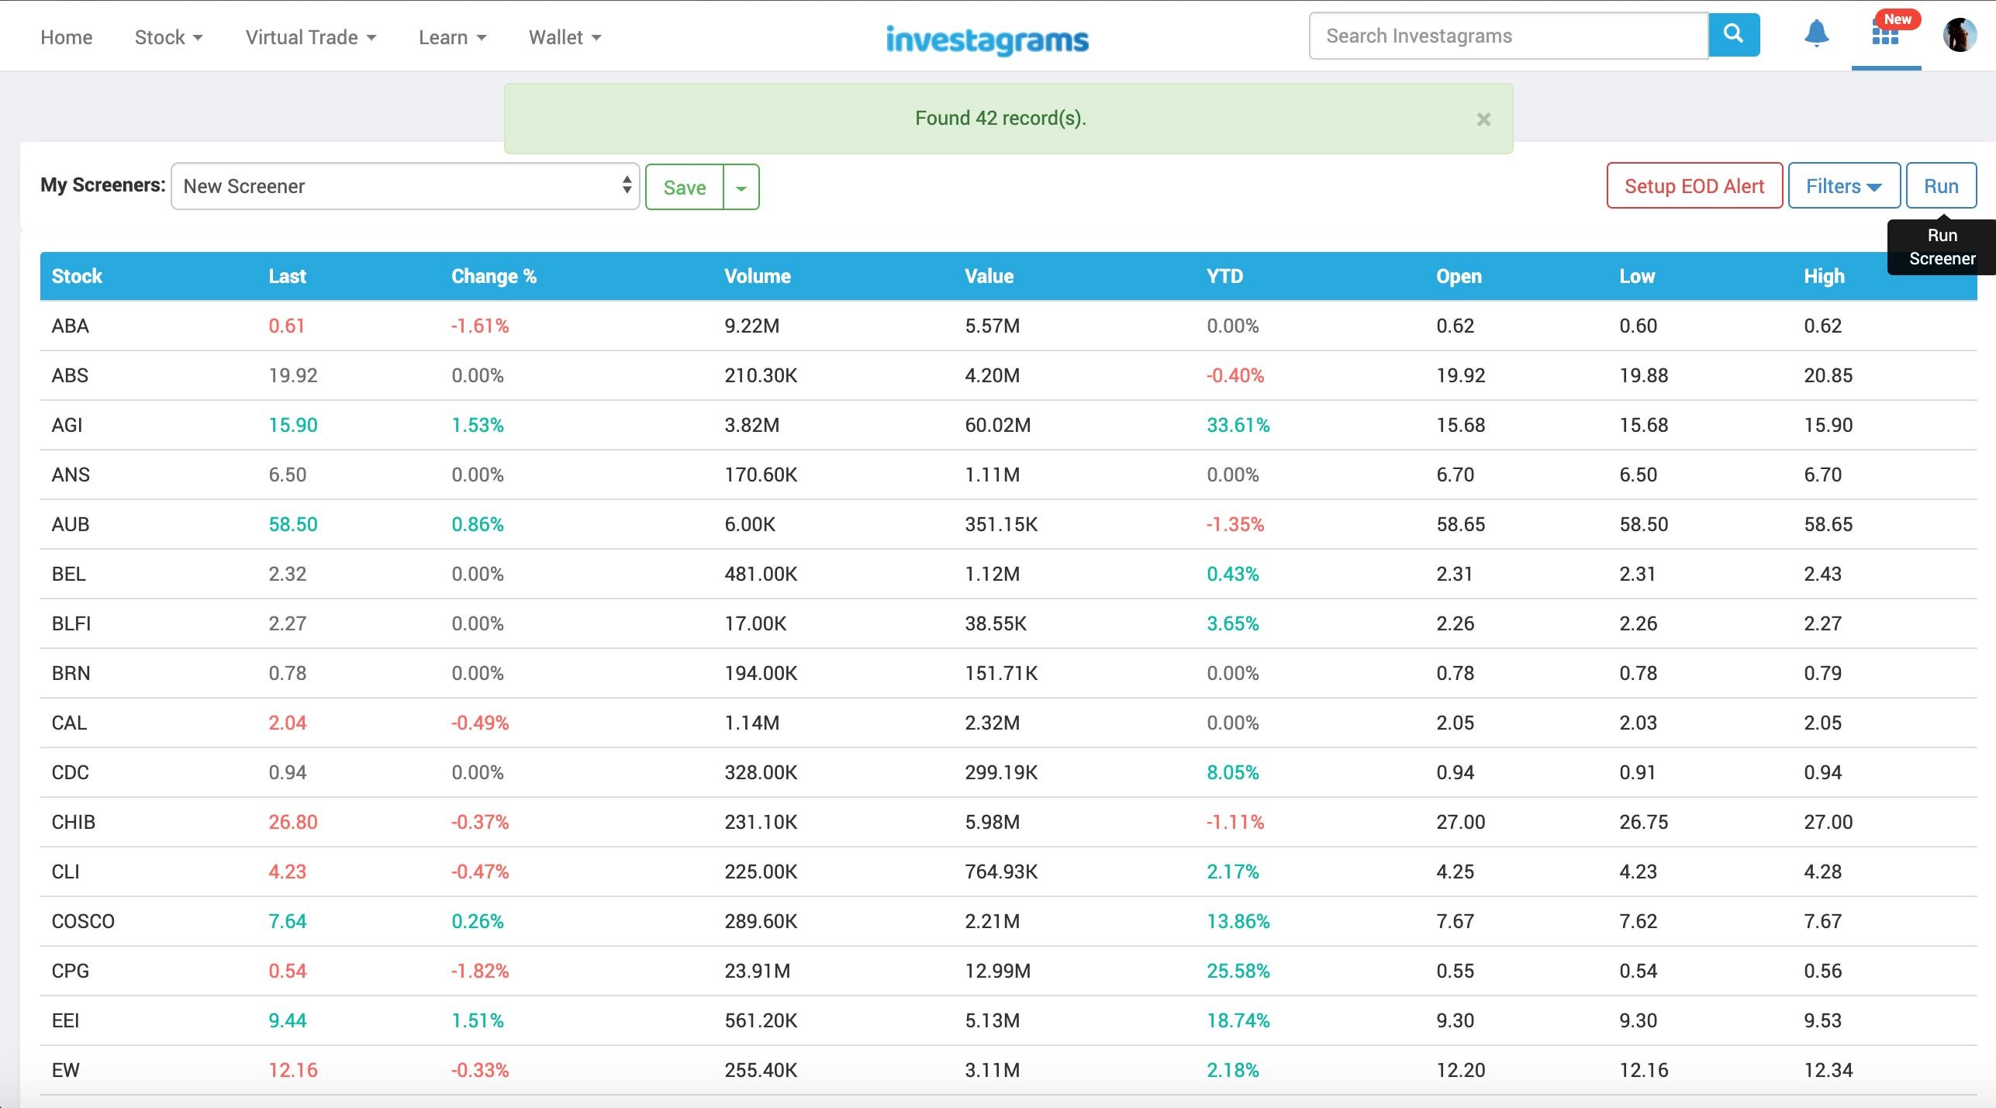Open the EEI stock symbol
Image resolution: width=1996 pixels, height=1108 pixels.
pos(65,1020)
